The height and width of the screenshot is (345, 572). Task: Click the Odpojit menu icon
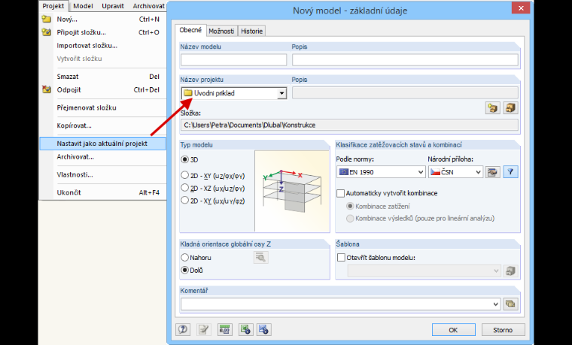click(x=47, y=89)
